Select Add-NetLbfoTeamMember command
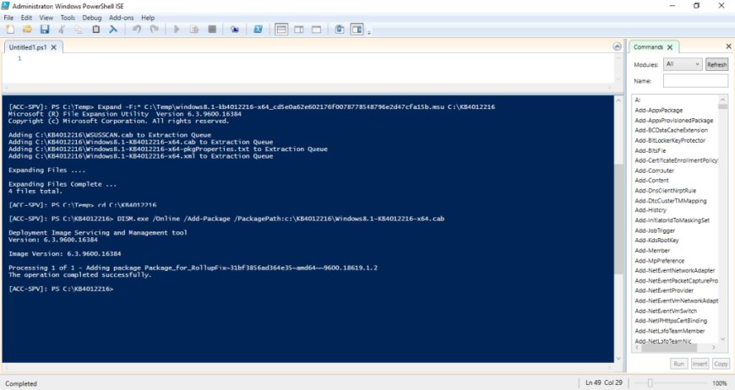The image size is (735, 390). pos(669,331)
